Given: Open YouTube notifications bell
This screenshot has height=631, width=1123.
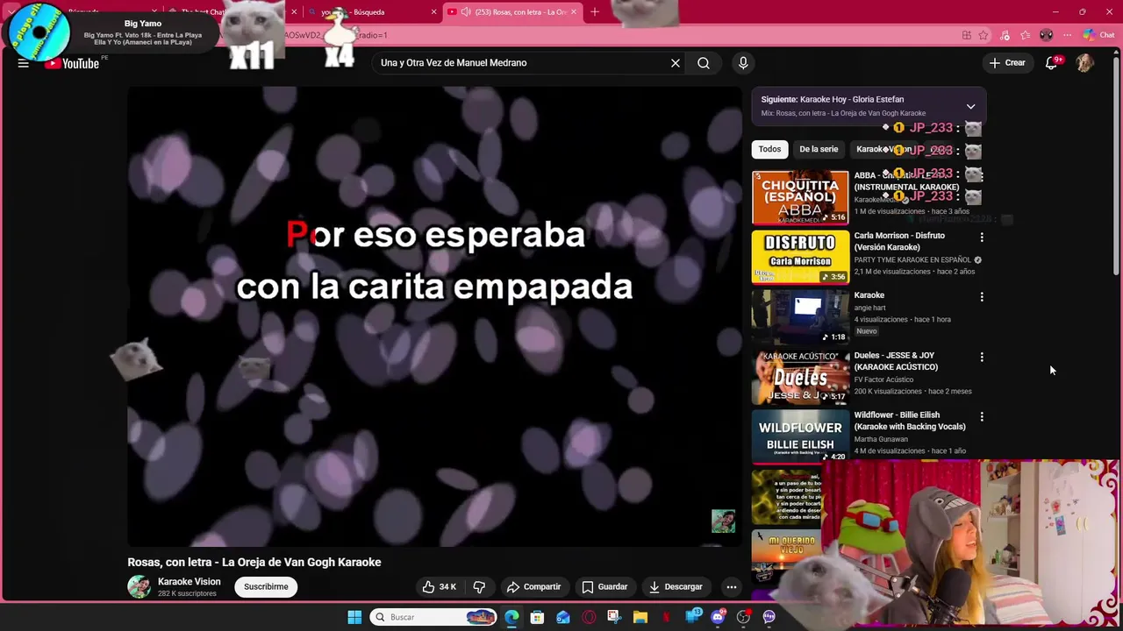Looking at the screenshot, I should (x=1051, y=63).
